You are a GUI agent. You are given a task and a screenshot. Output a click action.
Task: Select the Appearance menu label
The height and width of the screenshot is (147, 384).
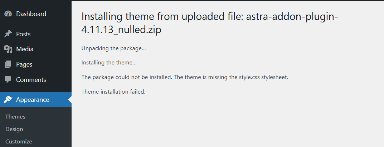(33, 100)
